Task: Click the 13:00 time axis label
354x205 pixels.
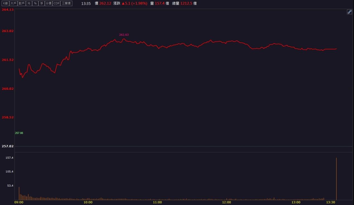Action: (296, 202)
